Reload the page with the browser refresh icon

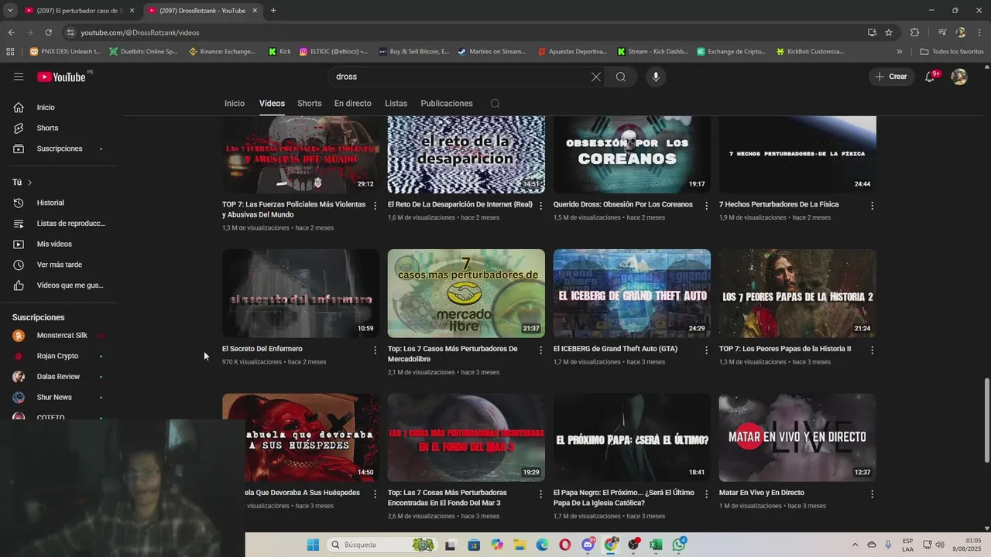coord(48,32)
